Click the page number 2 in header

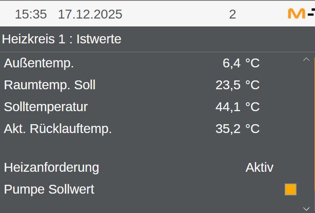[x=233, y=14]
